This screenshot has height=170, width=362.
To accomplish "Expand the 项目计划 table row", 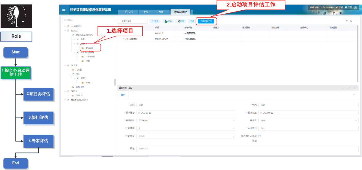I will [x=123, y=39].
